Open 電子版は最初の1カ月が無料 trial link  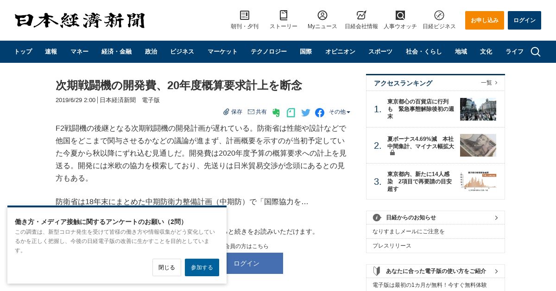(430, 285)
